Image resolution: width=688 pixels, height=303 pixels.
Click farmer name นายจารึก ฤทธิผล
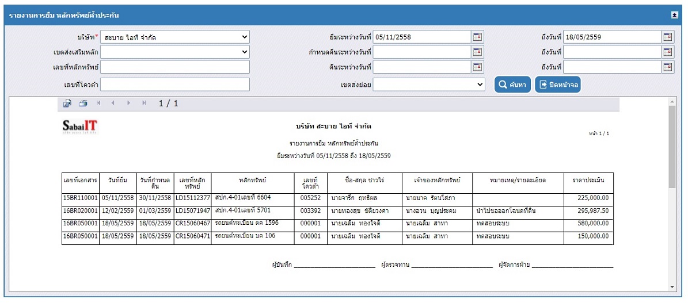[355, 198]
